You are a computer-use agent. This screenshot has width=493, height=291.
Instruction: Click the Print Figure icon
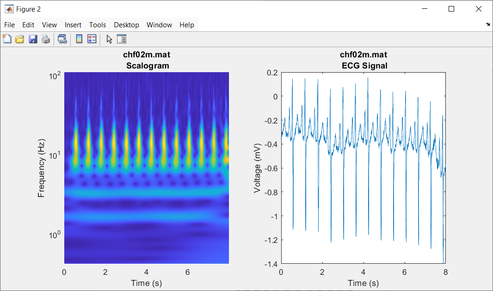click(x=46, y=39)
